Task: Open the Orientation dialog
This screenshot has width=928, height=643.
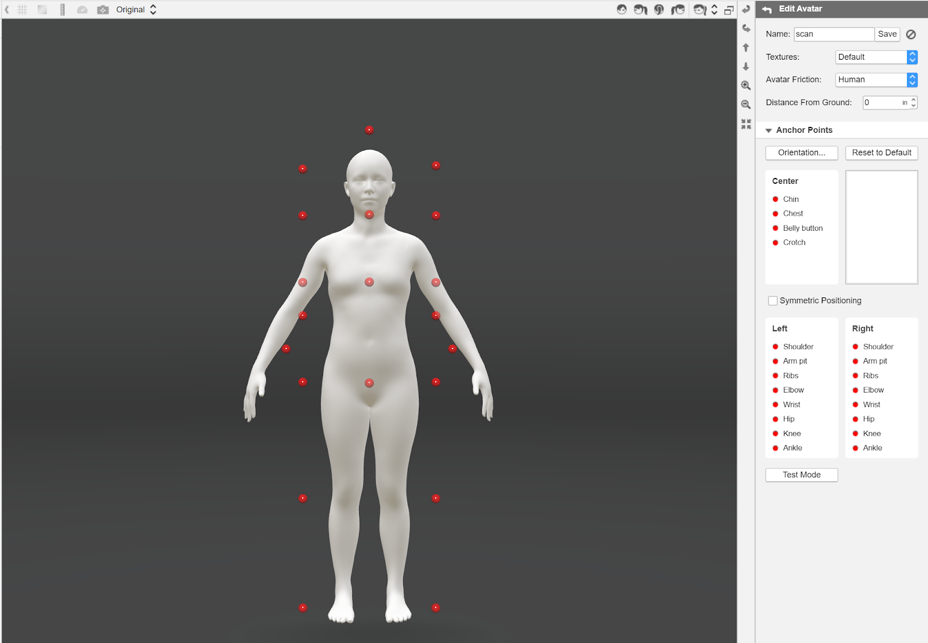Action: tap(802, 152)
